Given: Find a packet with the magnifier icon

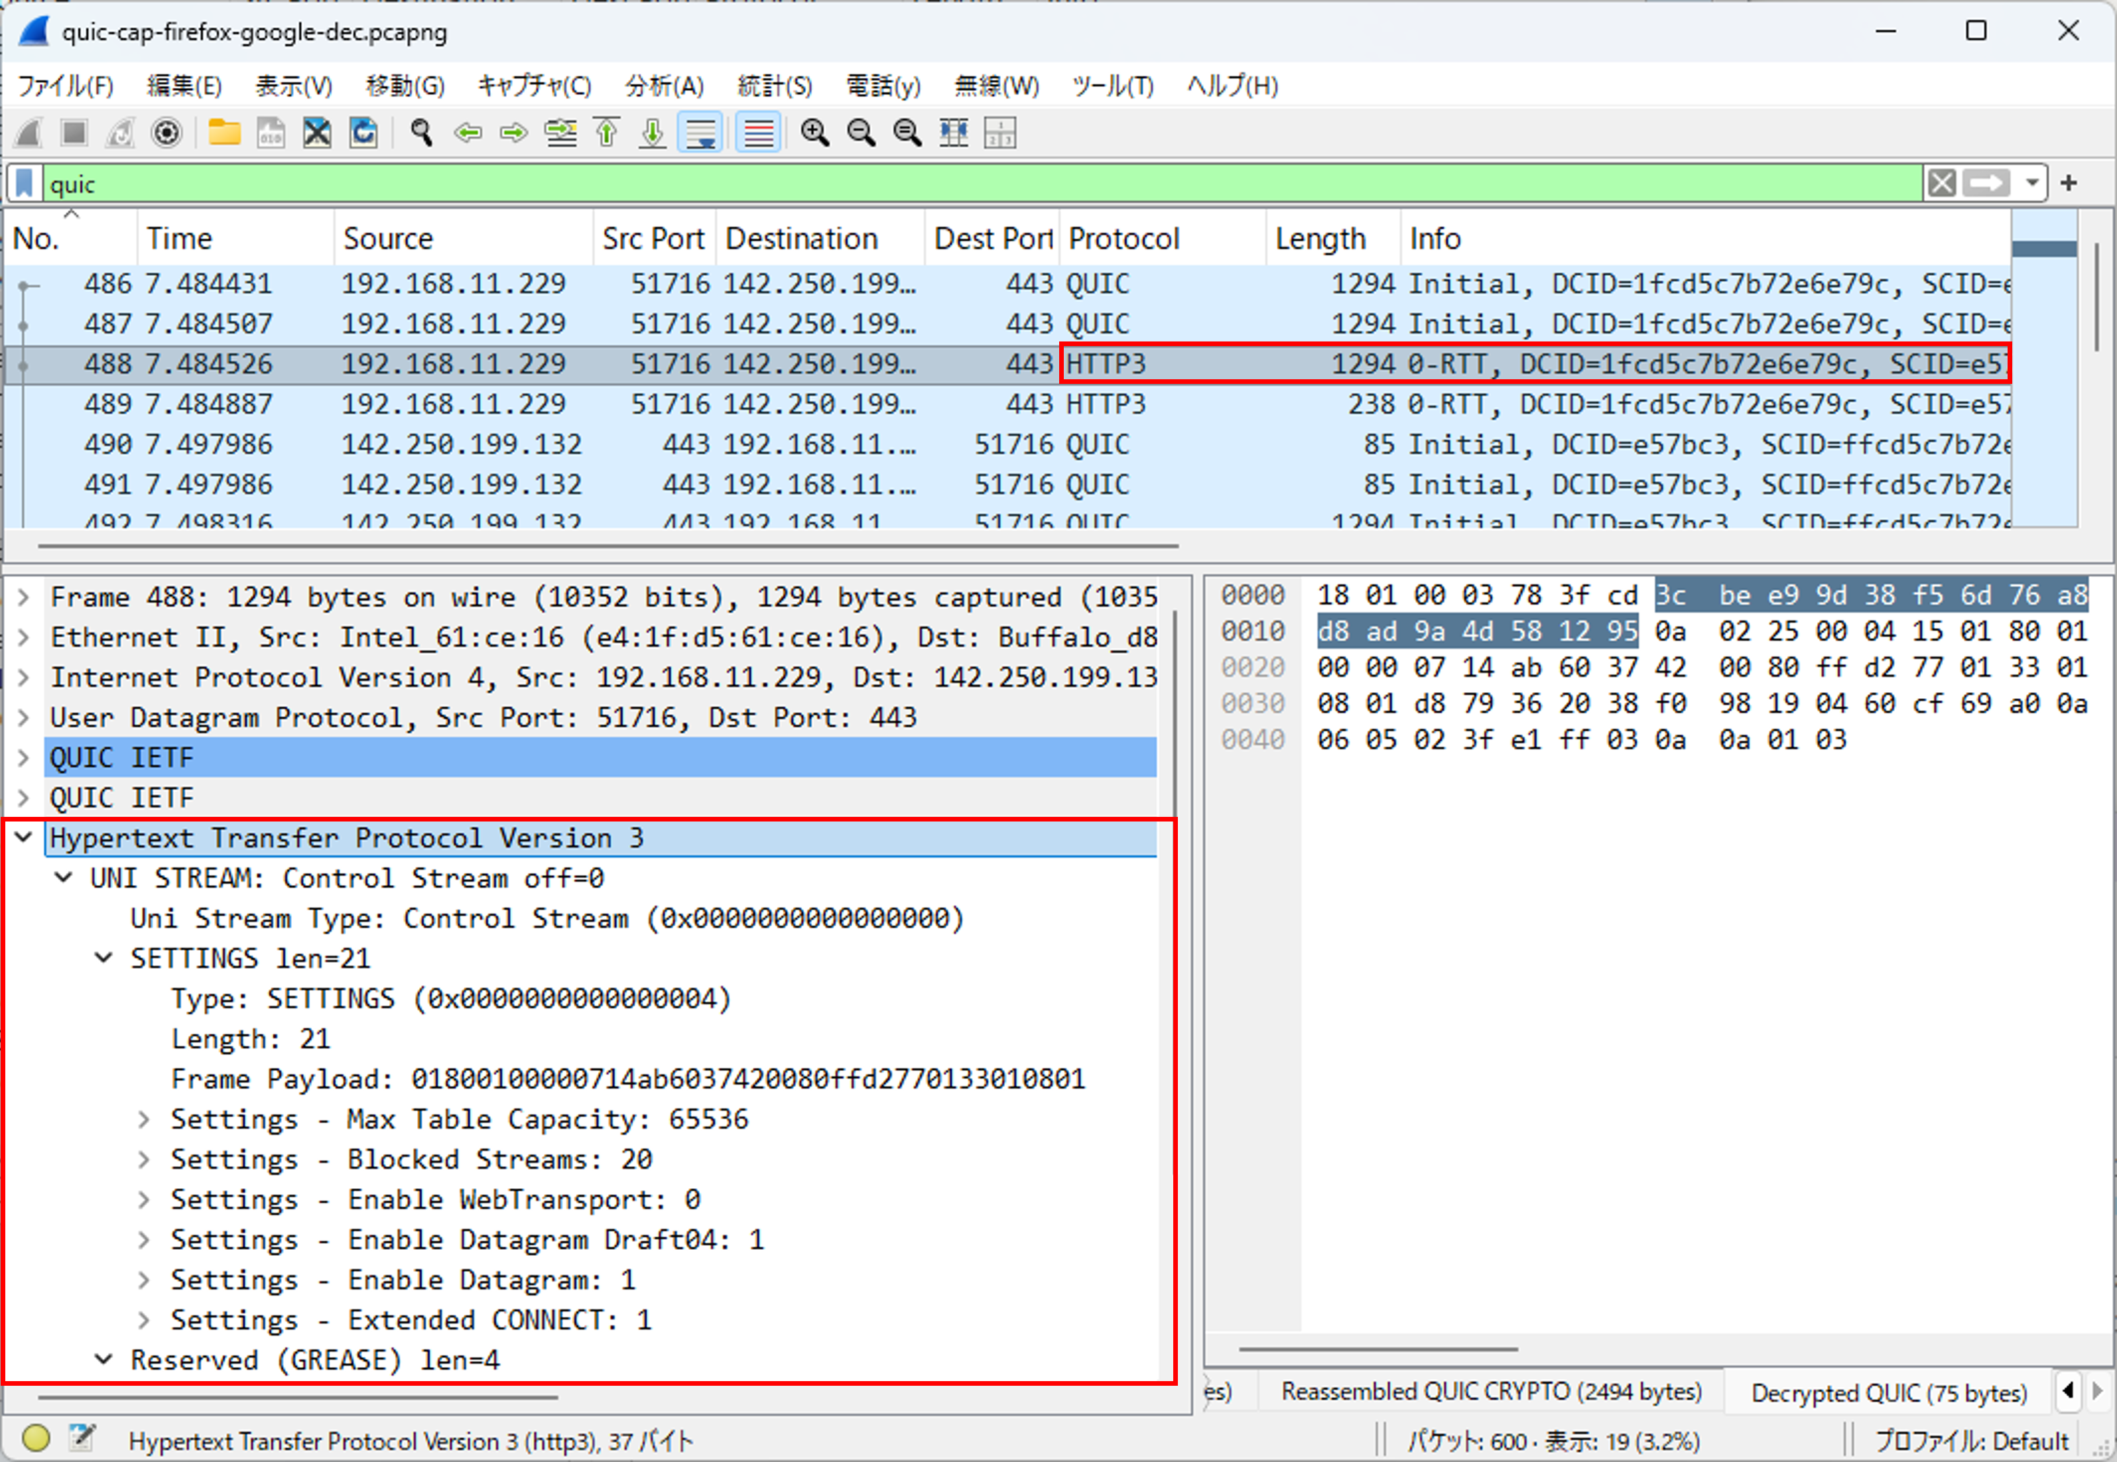Looking at the screenshot, I should 421,133.
